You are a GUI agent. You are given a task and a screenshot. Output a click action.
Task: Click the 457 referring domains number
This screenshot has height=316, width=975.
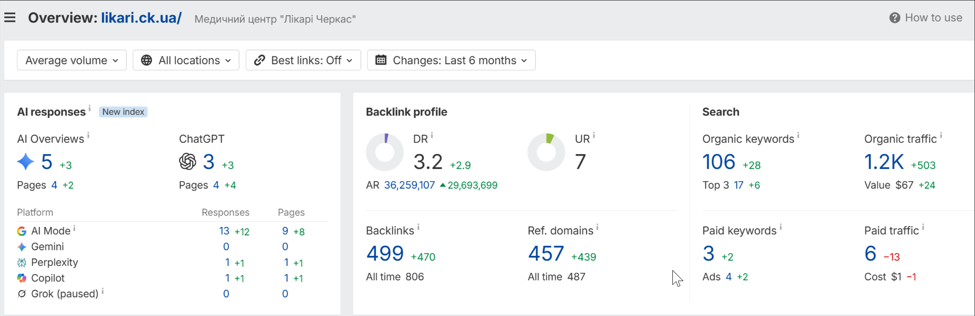[x=546, y=254]
